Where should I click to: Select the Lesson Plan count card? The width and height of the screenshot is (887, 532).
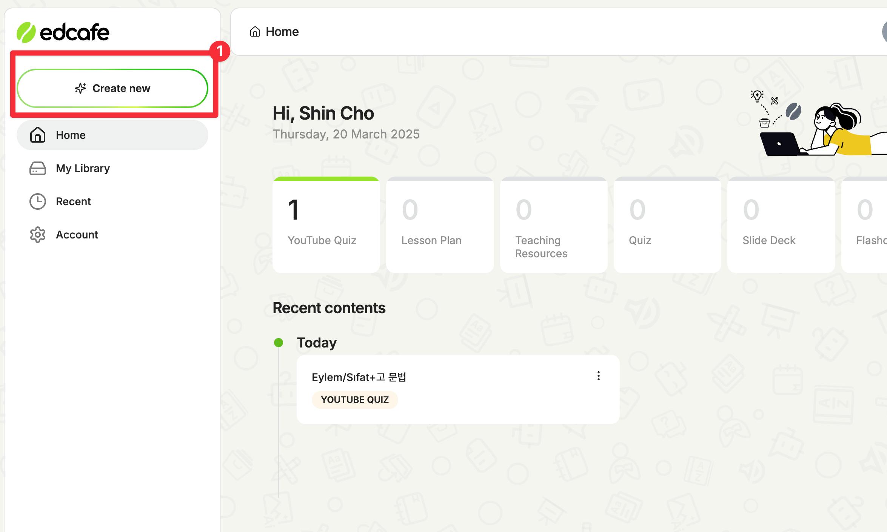pos(440,225)
